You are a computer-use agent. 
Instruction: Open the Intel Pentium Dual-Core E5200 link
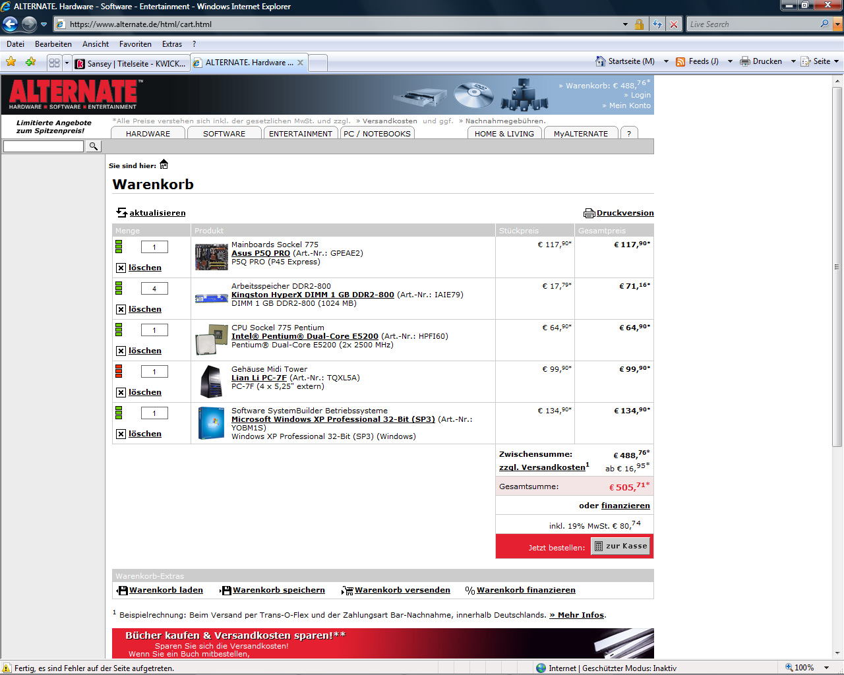tap(305, 336)
